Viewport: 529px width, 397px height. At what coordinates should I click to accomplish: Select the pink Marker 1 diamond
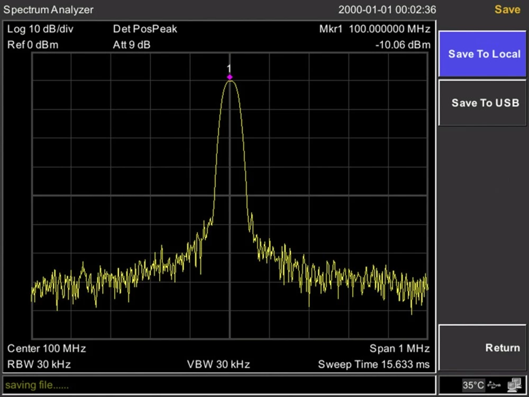coord(230,77)
